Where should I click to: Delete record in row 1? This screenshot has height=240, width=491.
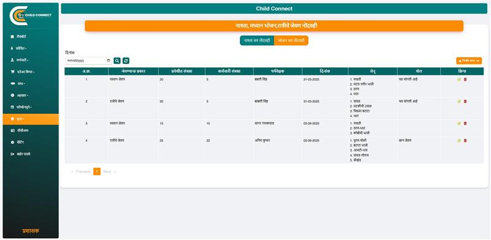coord(465,80)
